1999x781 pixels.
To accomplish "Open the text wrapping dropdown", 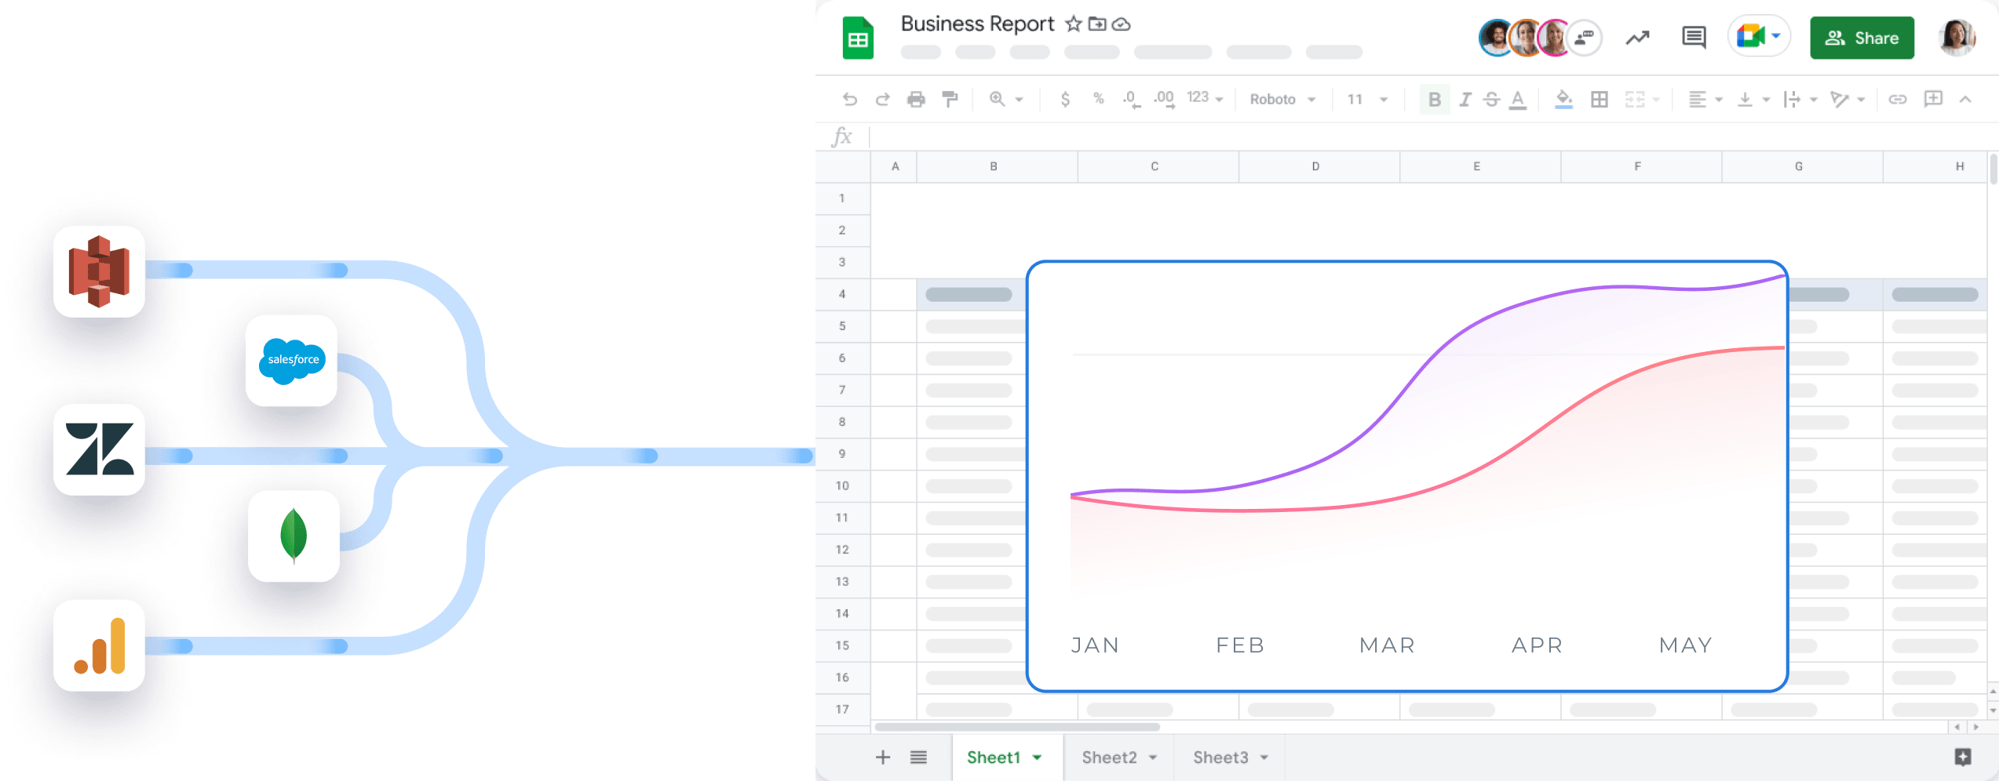I will point(1800,100).
